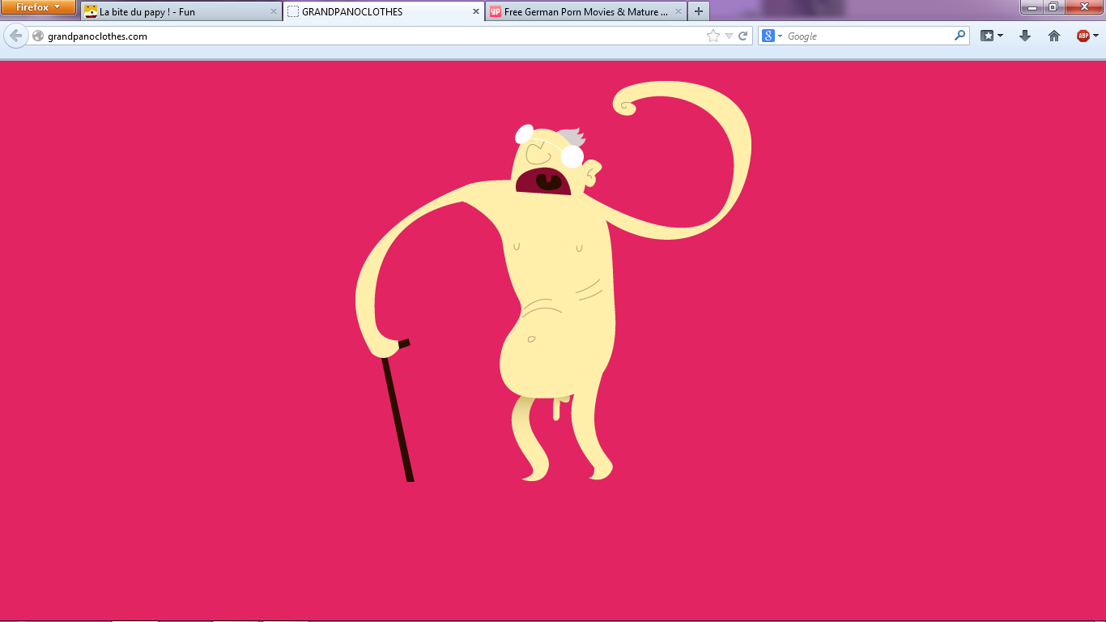Close the first tab ending in 'Fun'
The height and width of the screenshot is (622, 1106).
(x=273, y=12)
